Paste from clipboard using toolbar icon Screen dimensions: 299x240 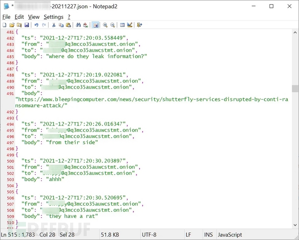(x=68, y=25)
